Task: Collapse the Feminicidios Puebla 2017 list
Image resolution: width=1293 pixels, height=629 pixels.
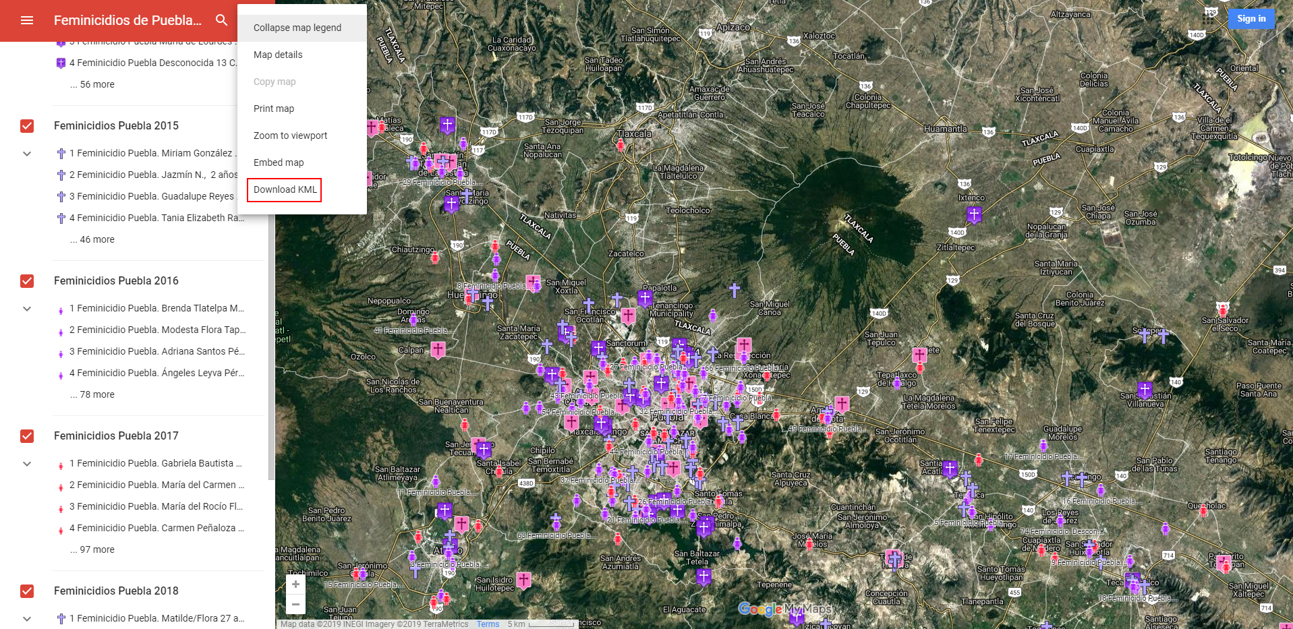Action: pos(27,464)
